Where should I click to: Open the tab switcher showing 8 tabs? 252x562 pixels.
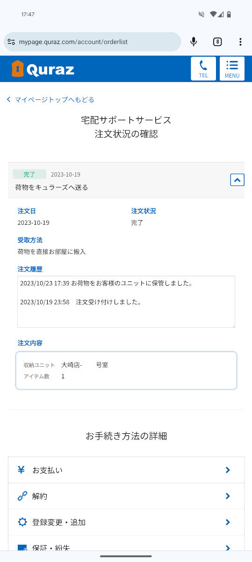(217, 42)
